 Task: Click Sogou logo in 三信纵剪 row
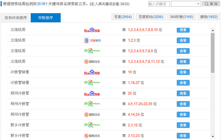point(92,61)
